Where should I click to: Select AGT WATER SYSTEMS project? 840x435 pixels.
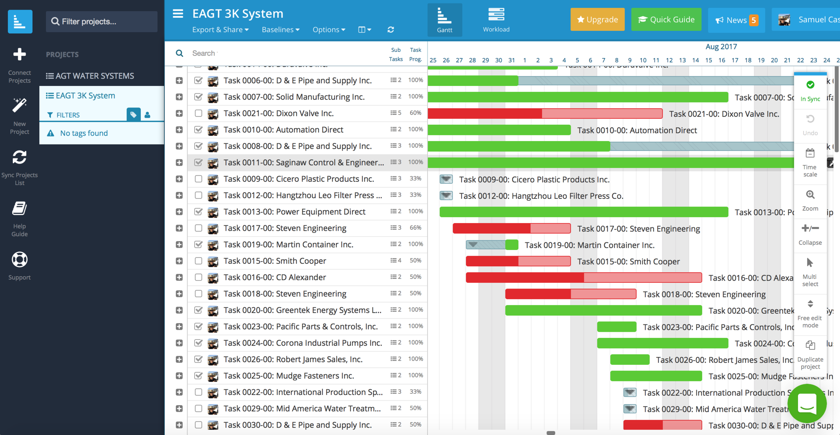[x=90, y=76]
